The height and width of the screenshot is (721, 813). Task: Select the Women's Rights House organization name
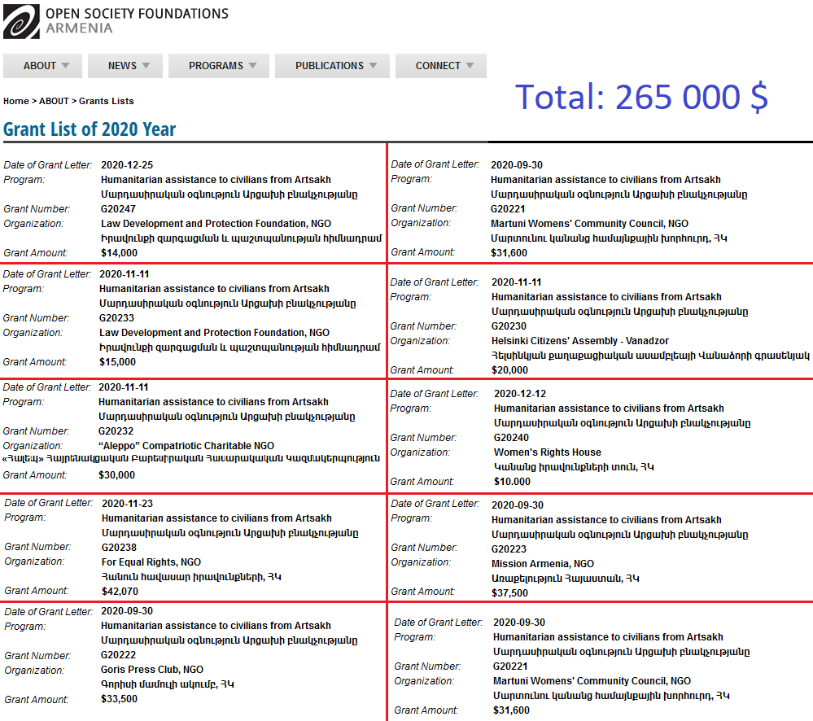(548, 452)
